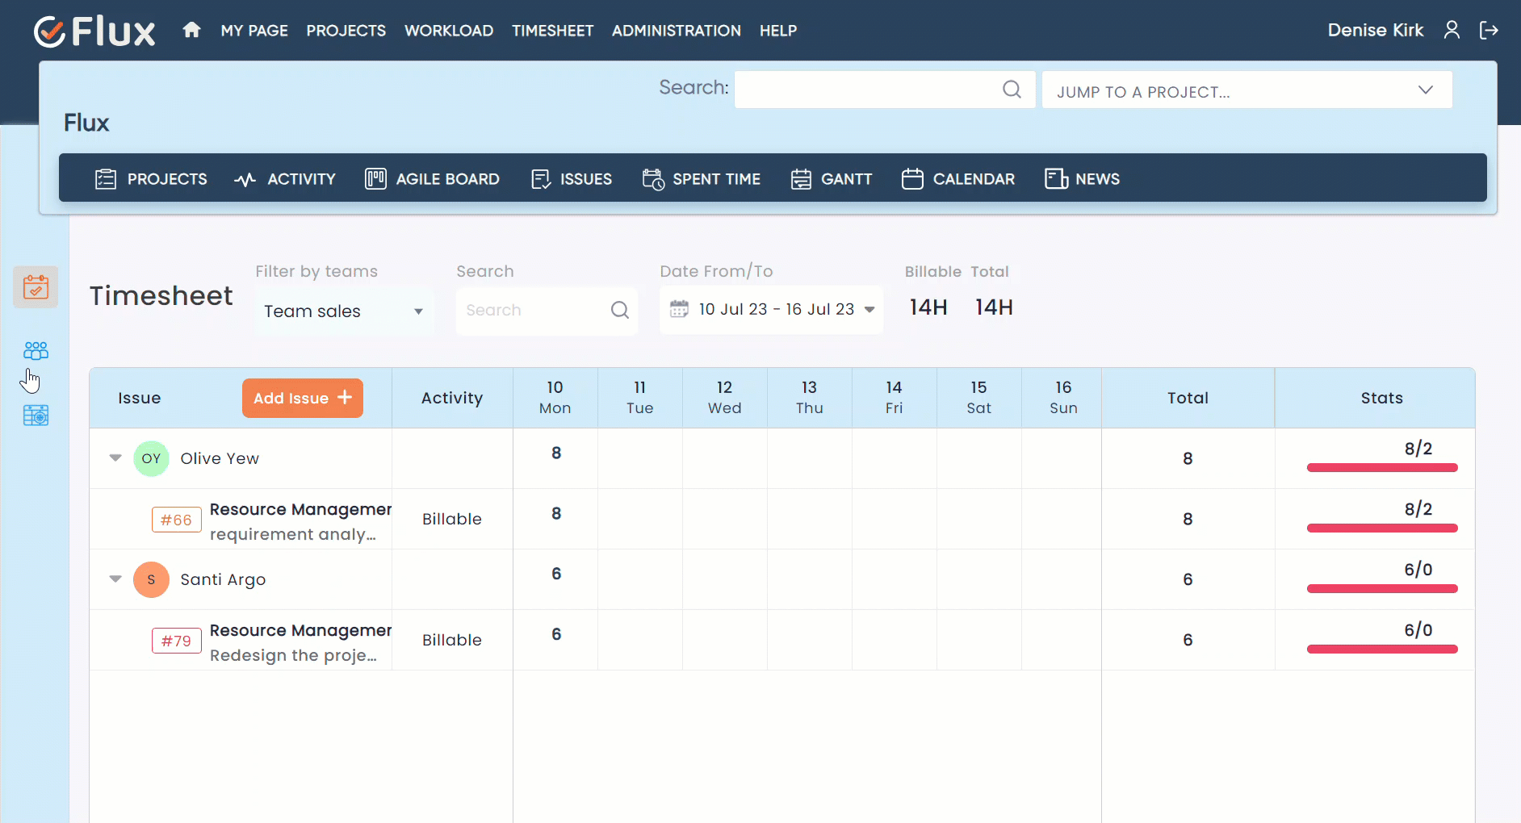
Task: Go to the Workload menu
Action: pos(448,31)
